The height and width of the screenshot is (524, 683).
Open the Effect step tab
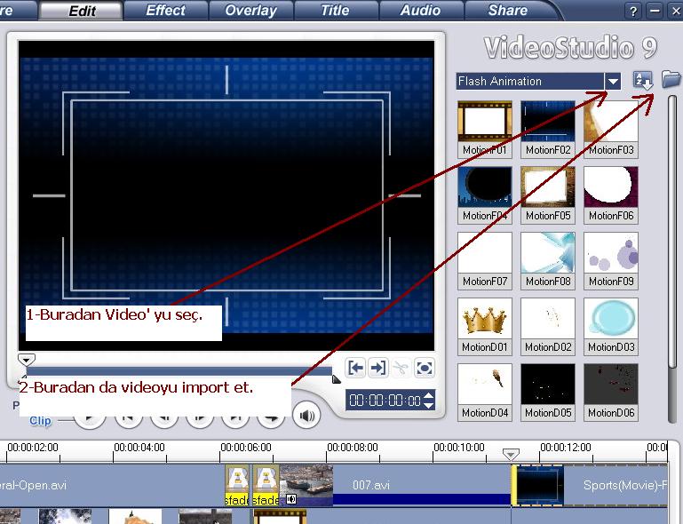[x=165, y=11]
